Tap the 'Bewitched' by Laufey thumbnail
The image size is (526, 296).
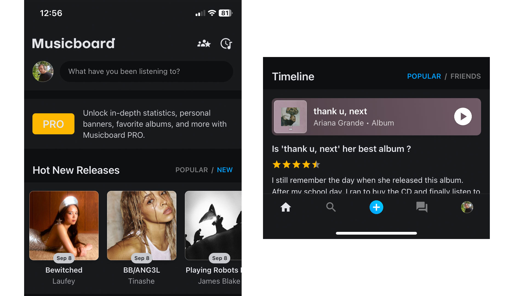(x=64, y=225)
